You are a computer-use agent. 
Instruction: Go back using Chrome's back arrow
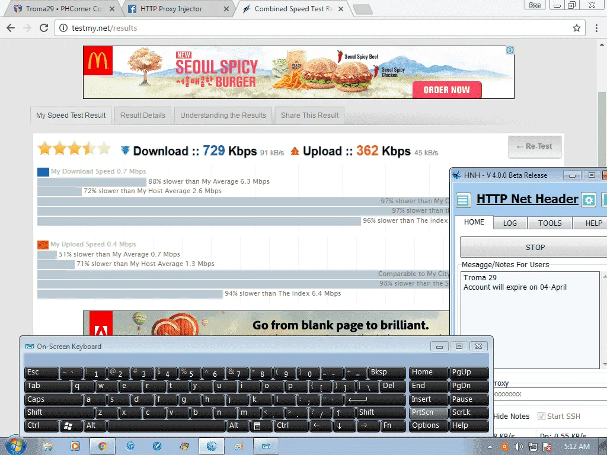11,28
